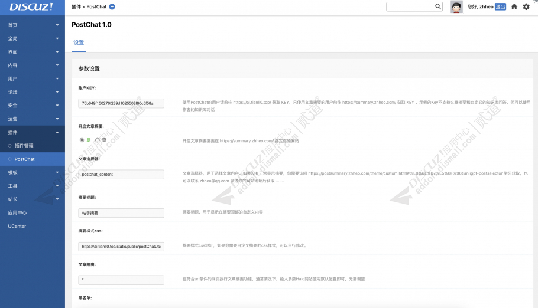This screenshot has width=538, height=308.
Task: Expand the 全局 sidebar menu
Action: (x=33, y=38)
